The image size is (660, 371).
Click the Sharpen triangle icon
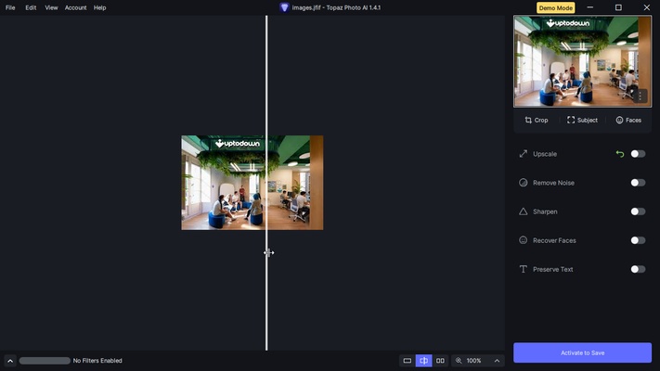(x=524, y=211)
